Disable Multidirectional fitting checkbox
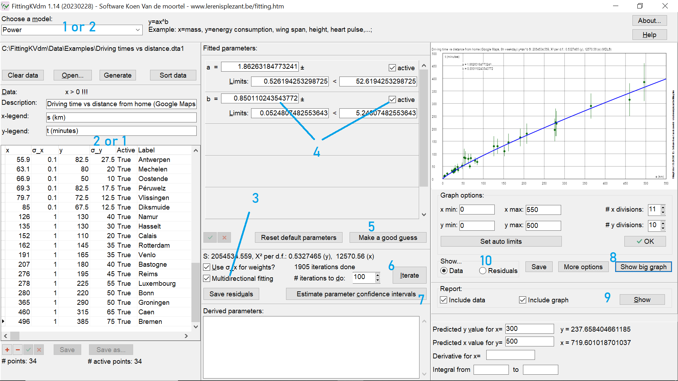Viewport: 678px width, 381px height. pyautogui.click(x=207, y=278)
